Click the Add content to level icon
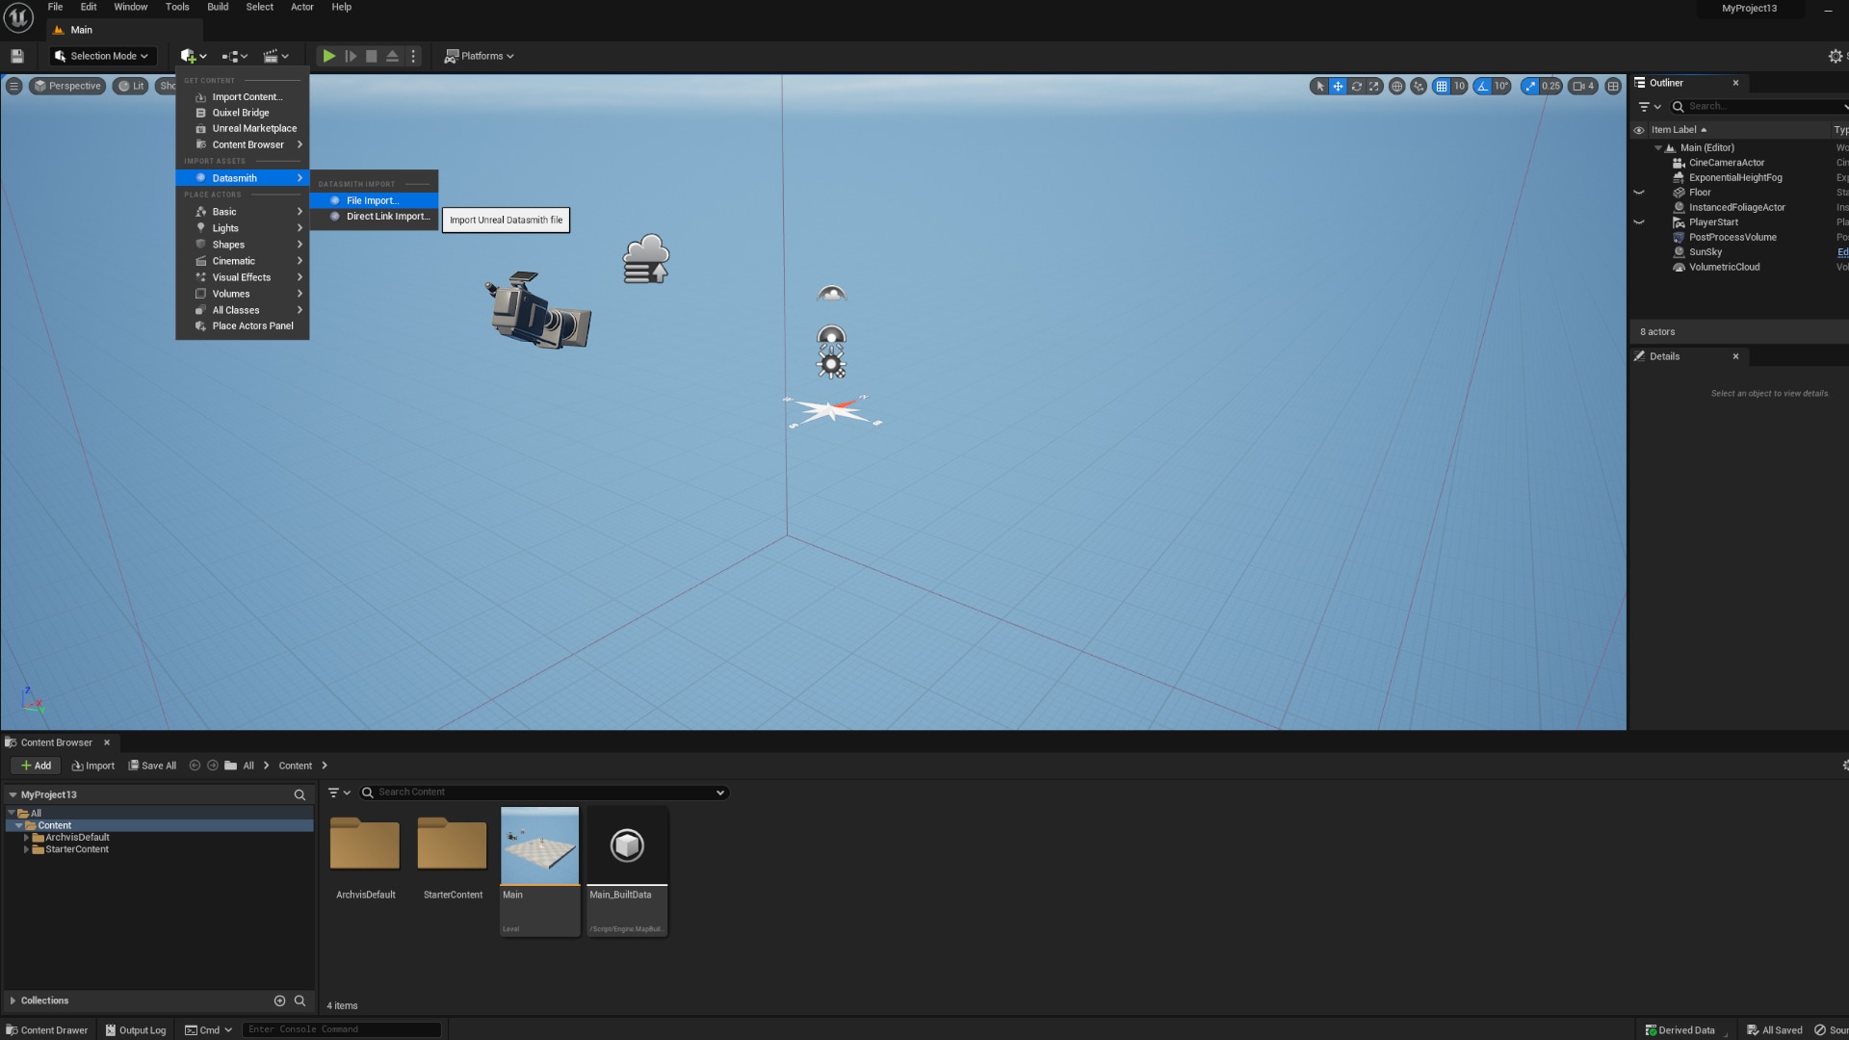 pos(188,55)
